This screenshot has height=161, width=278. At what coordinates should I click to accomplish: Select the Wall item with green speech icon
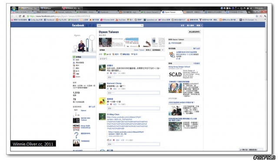(84, 57)
